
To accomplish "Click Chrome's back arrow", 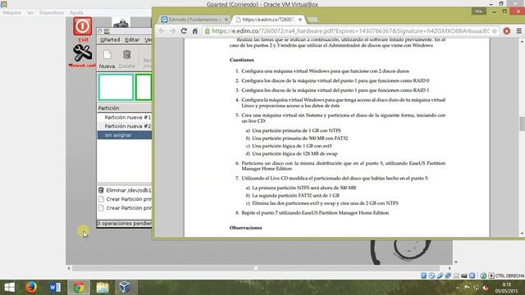I will click(162, 31).
